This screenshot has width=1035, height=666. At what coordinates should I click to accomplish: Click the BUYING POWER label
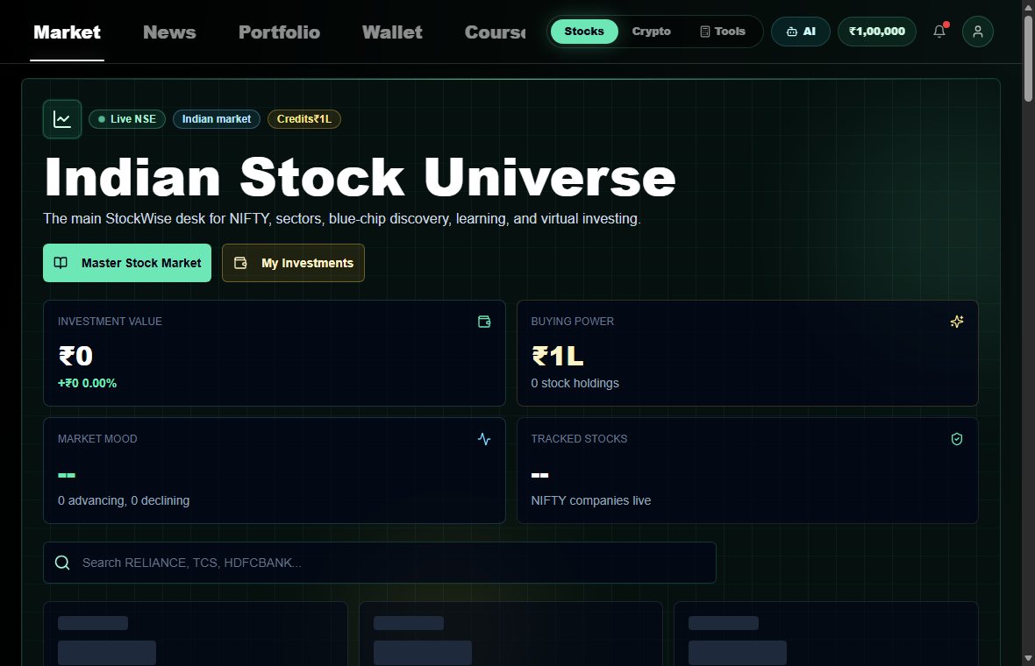coord(572,322)
